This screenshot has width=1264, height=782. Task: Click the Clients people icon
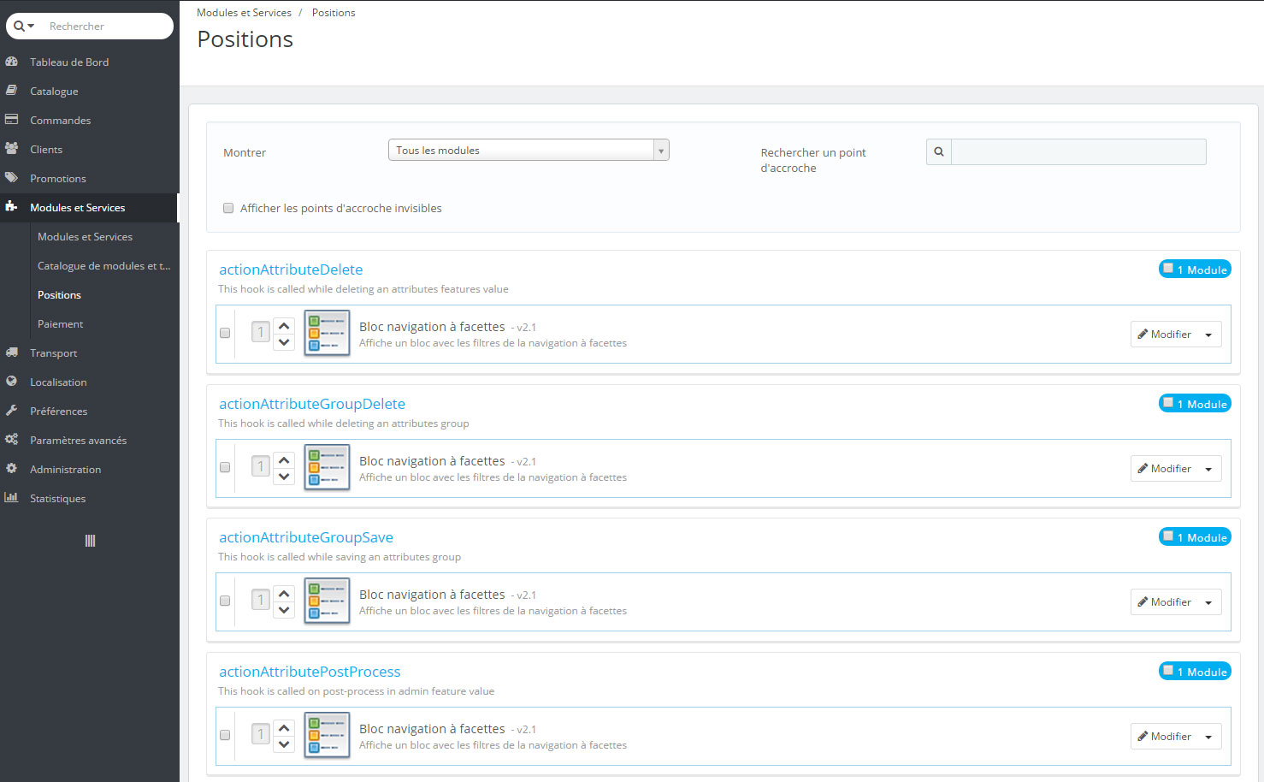tap(12, 149)
